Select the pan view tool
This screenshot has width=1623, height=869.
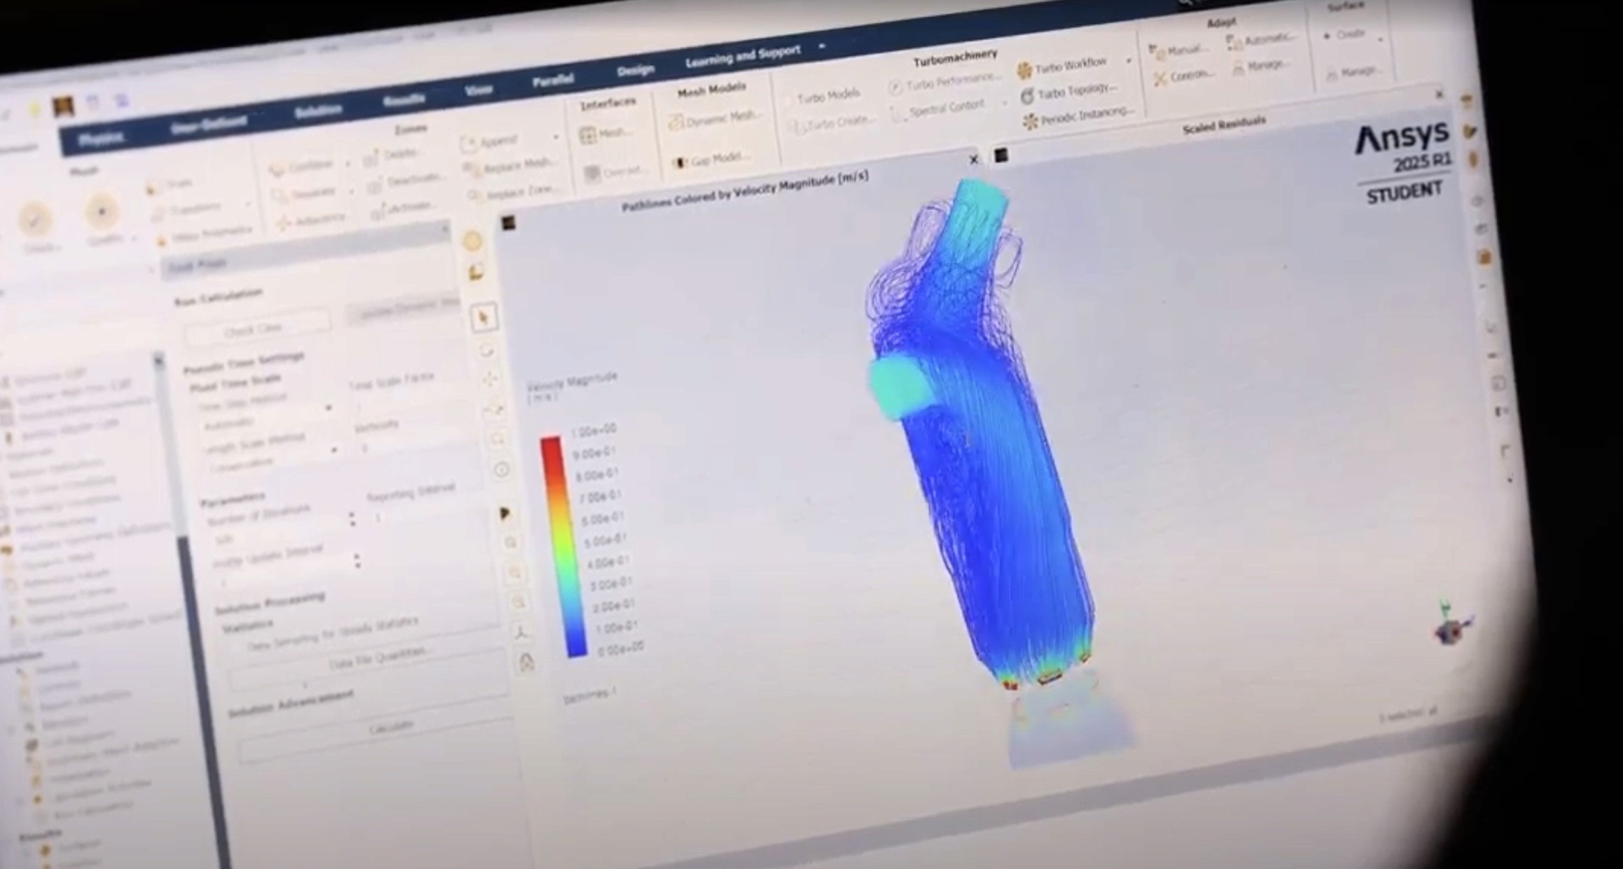click(x=490, y=379)
